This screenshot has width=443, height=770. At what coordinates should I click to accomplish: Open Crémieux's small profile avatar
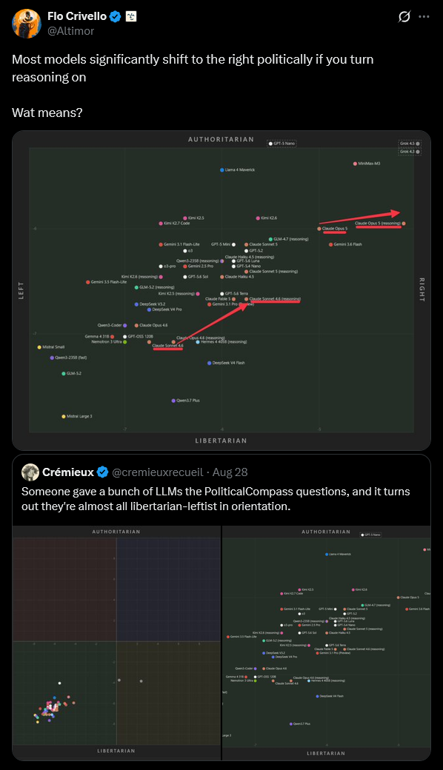coord(30,472)
